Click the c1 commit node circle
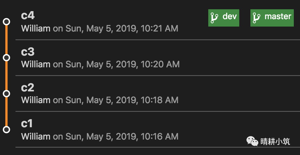The image size is (300, 155). [x=6, y=130]
